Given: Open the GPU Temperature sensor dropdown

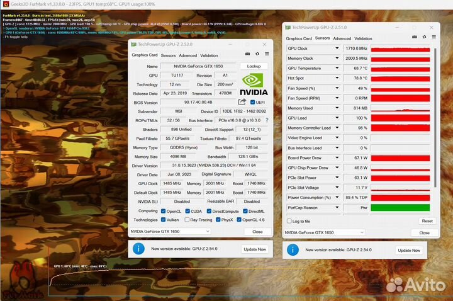Looking at the screenshot, I should [x=337, y=68].
